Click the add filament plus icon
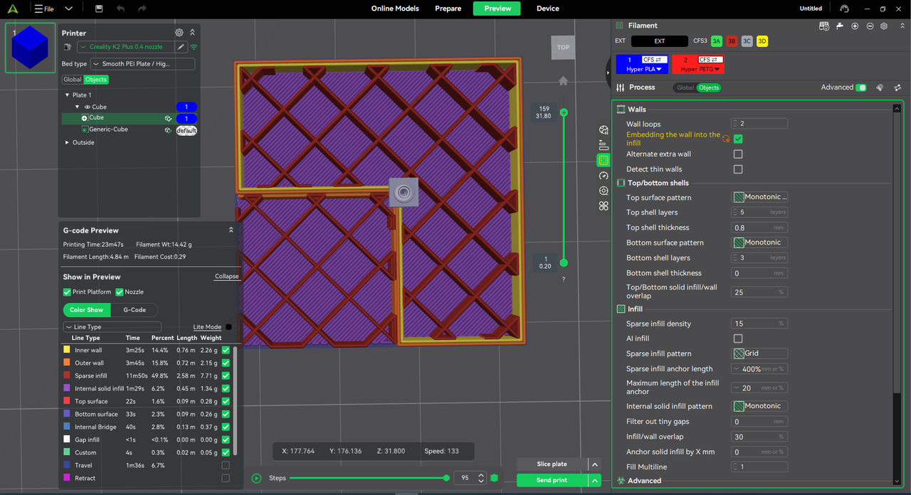Screen dimensions: 911x495 pos(855,26)
